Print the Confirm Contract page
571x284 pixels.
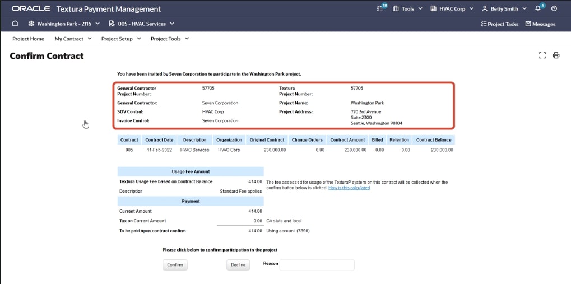tap(556, 55)
